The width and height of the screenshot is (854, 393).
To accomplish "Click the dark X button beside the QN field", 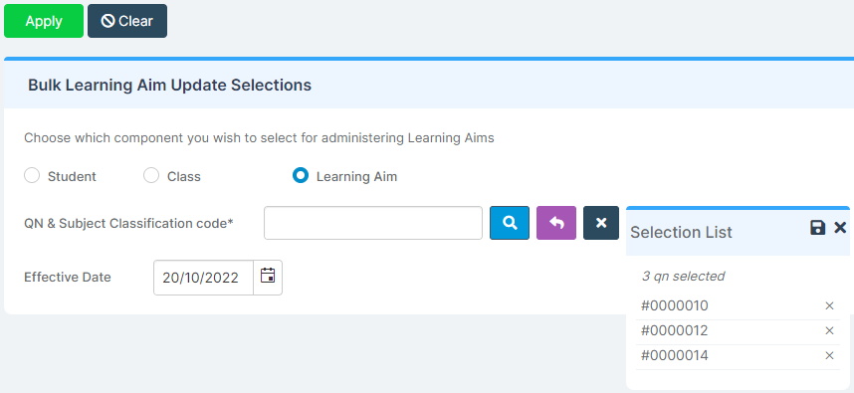I will pos(601,223).
